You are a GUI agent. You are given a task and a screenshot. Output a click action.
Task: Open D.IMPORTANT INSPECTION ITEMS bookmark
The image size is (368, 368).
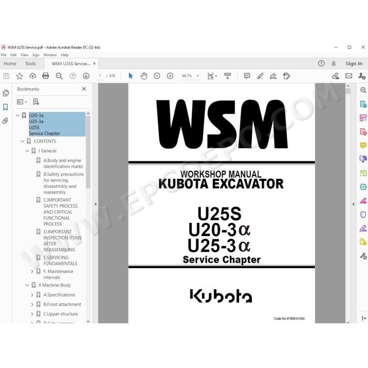(x=63, y=241)
